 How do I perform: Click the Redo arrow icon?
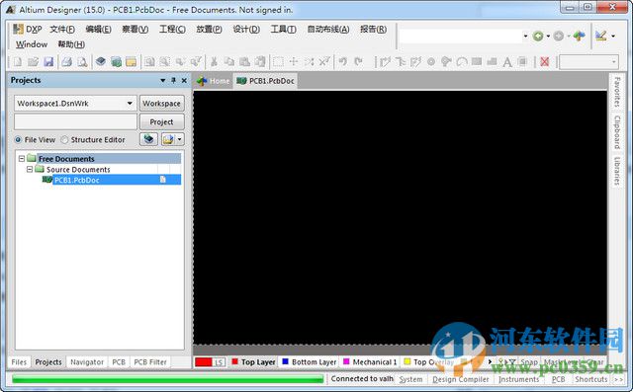[x=358, y=61]
